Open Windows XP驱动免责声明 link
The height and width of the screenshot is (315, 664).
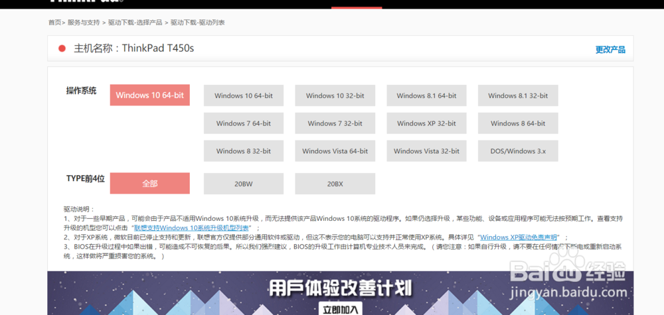tap(519, 237)
